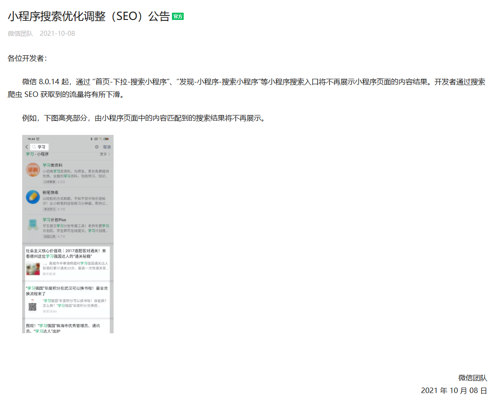Click the greeting text 各位开发者：
Image resolution: width=495 pixels, height=403 pixels.
pyautogui.click(x=27, y=58)
